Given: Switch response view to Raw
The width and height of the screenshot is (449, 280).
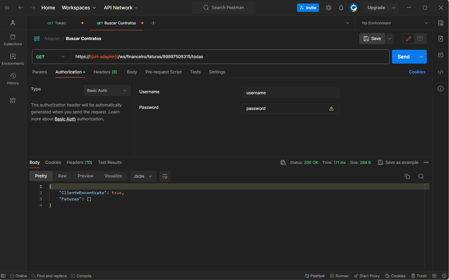Looking at the screenshot, I should coord(62,176).
